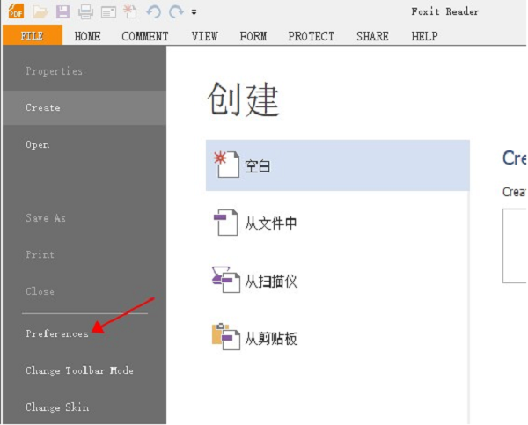
Task: Switch to the HELP tab
Action: 424,36
